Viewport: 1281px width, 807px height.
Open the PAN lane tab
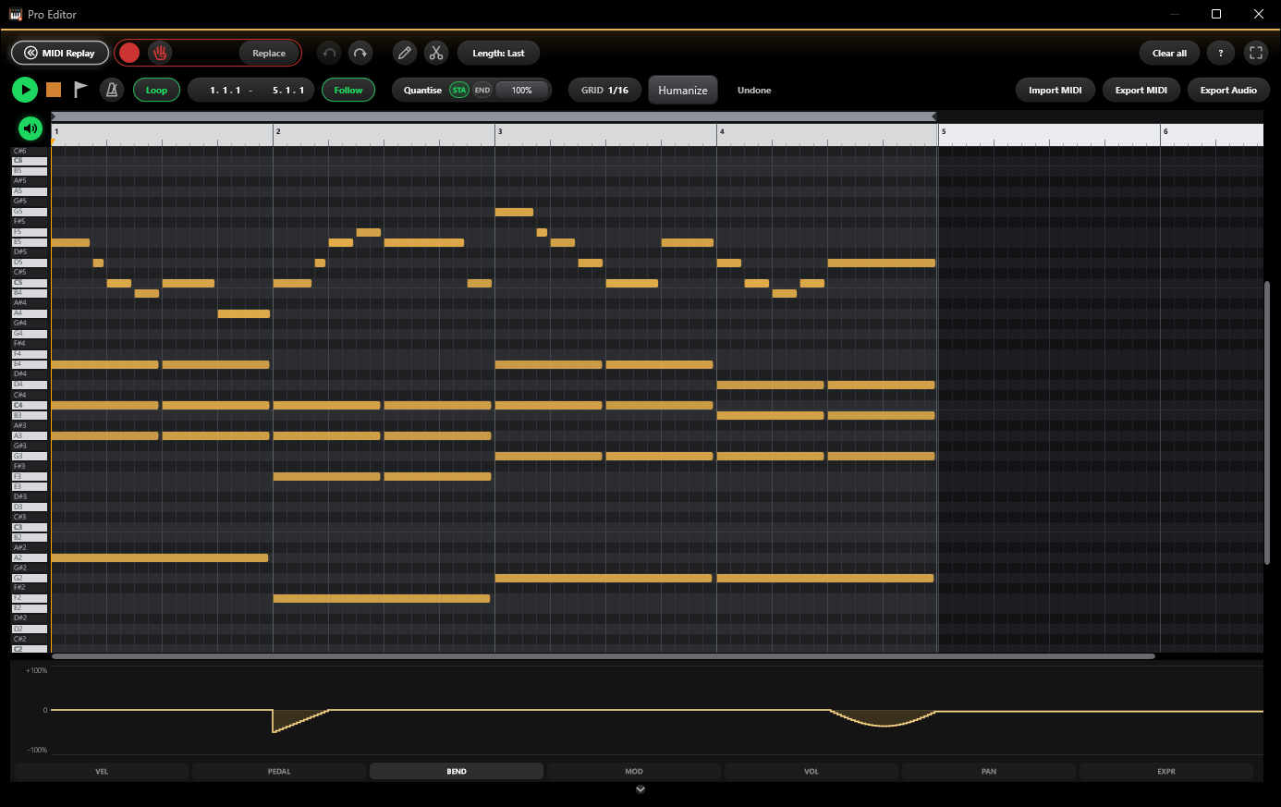[989, 771]
